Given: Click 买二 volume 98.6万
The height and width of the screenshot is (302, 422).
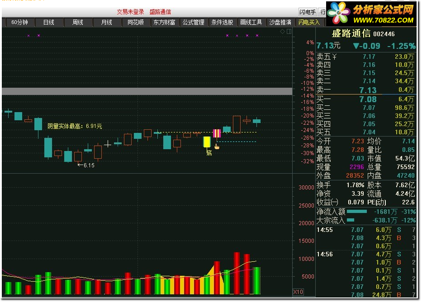Looking at the screenshot, I should pos(404,108).
